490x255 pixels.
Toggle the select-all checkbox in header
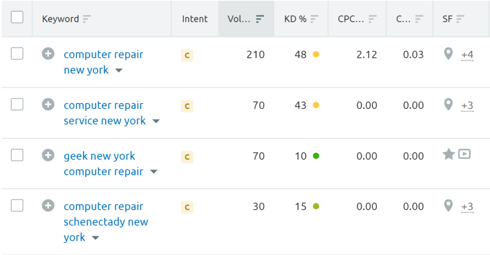point(17,17)
